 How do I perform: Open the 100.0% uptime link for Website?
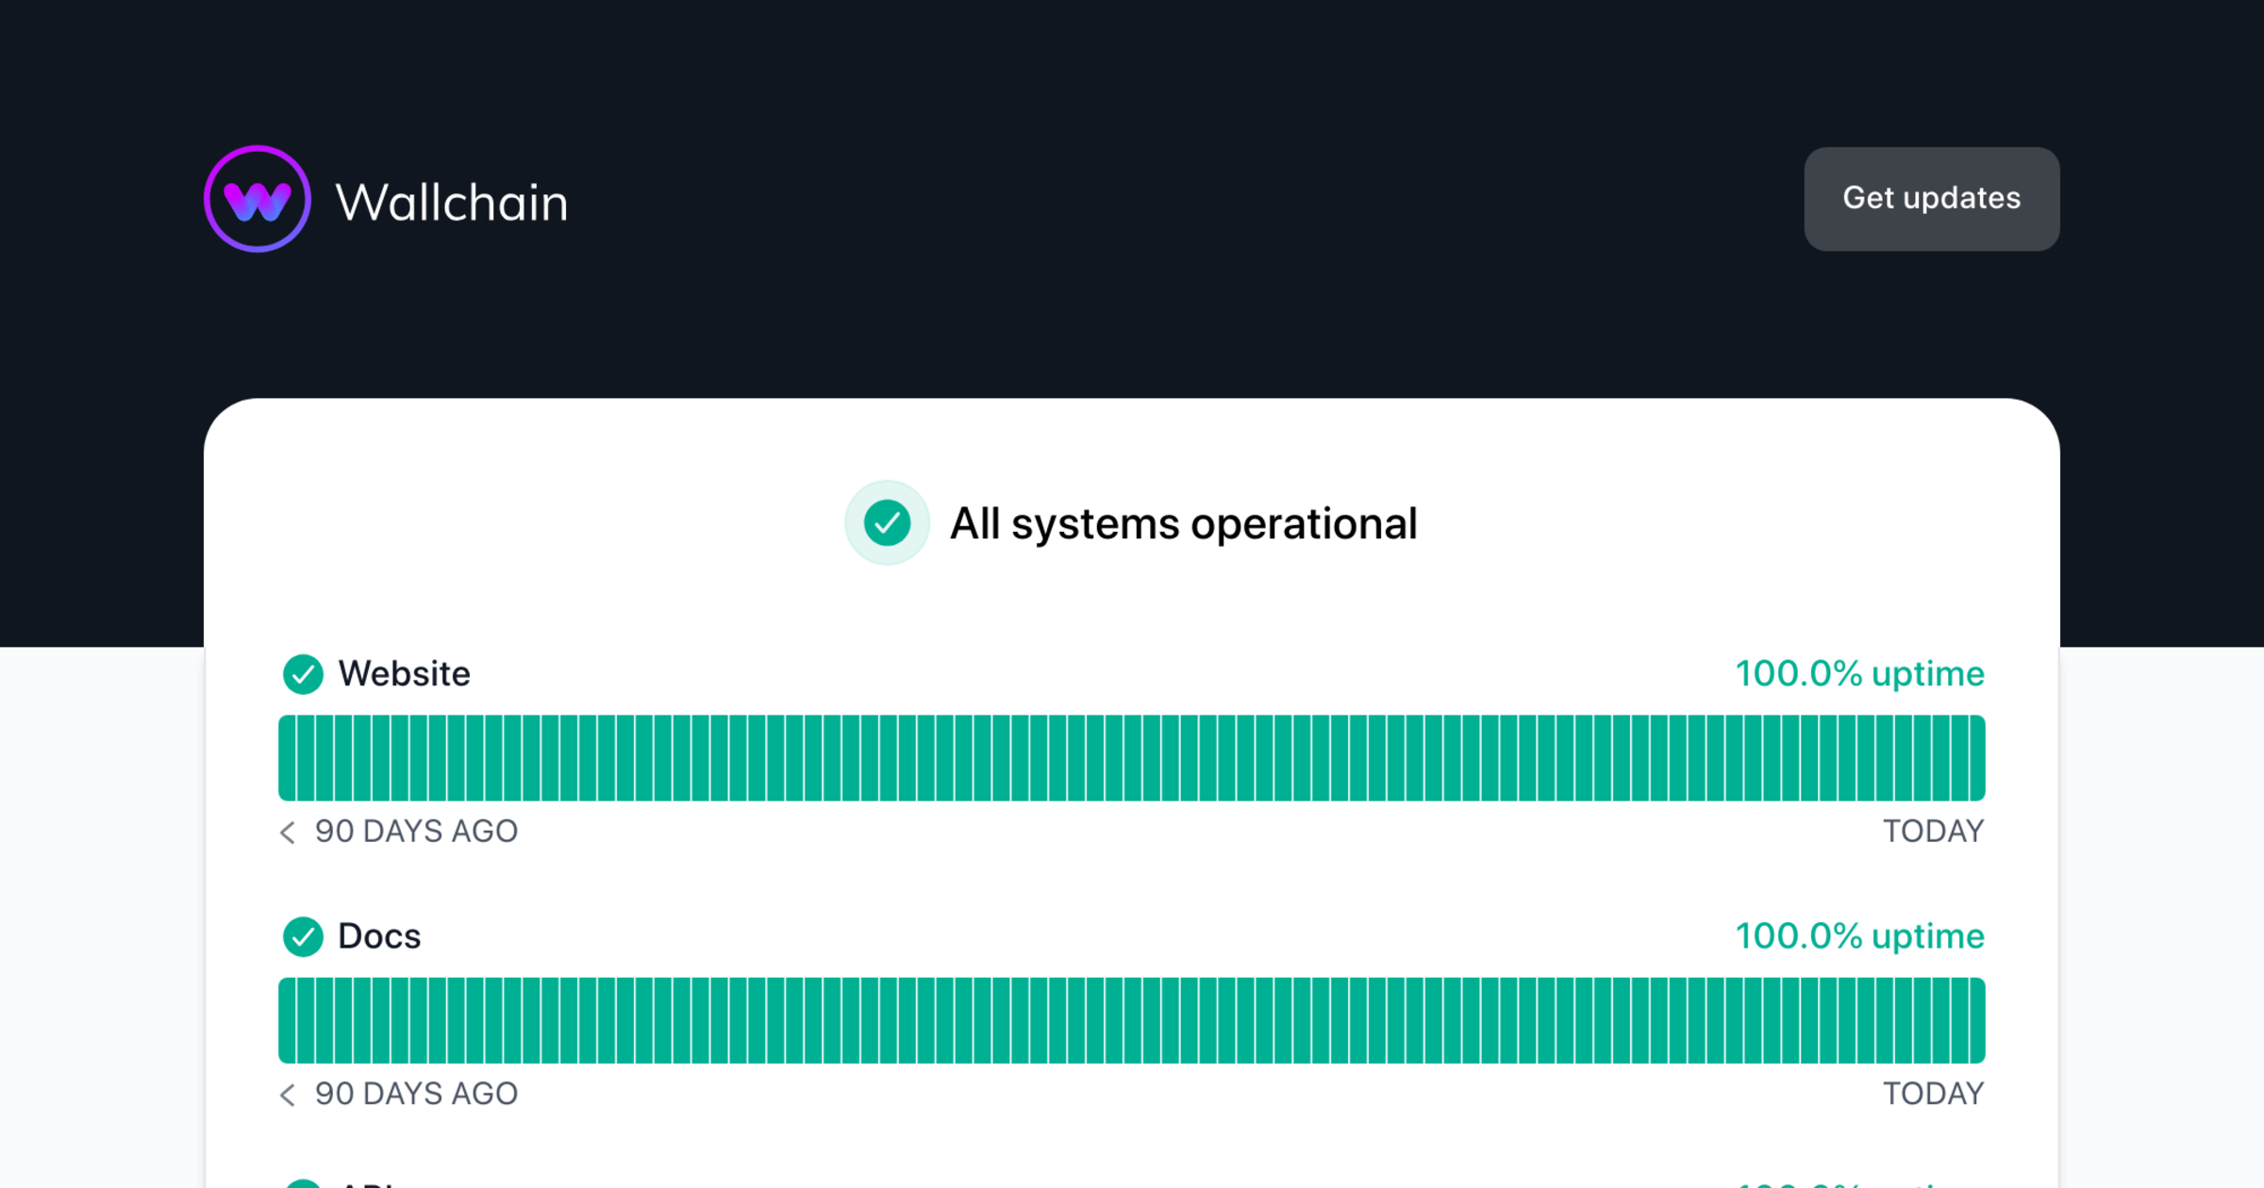(1858, 674)
